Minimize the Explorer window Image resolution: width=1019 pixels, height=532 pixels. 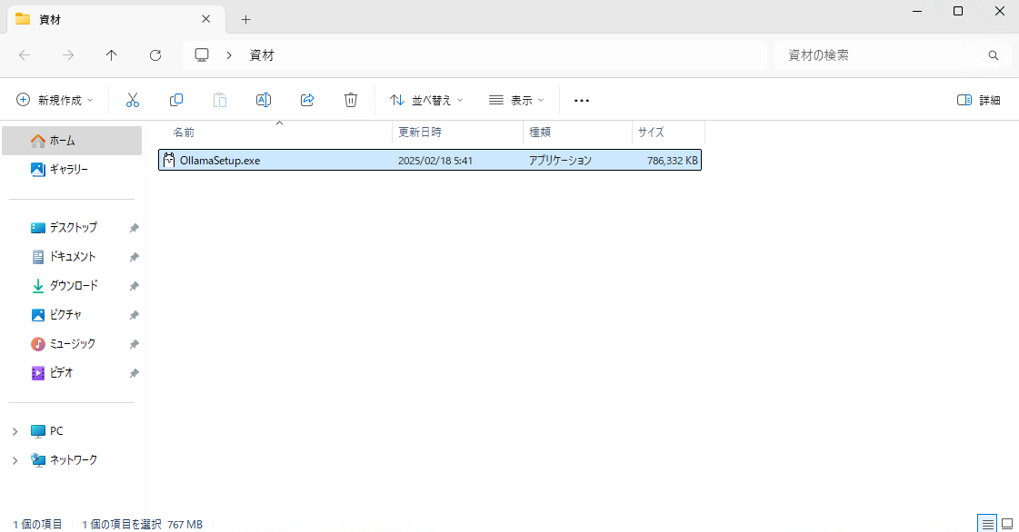pyautogui.click(x=917, y=11)
